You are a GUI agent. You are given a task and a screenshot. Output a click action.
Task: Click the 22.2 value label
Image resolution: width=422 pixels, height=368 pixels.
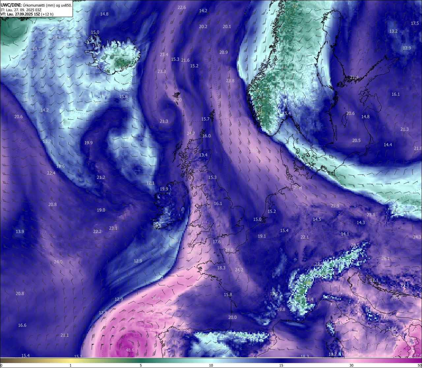pos(97,231)
